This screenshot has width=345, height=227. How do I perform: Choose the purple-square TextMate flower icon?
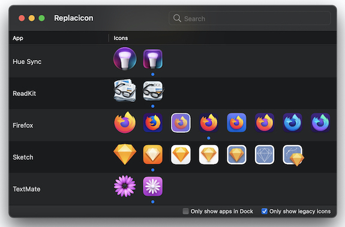coord(152,186)
